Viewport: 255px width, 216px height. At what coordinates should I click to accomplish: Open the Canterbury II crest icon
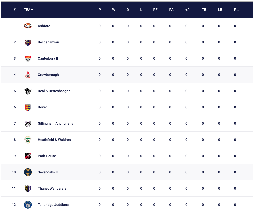[28, 59]
